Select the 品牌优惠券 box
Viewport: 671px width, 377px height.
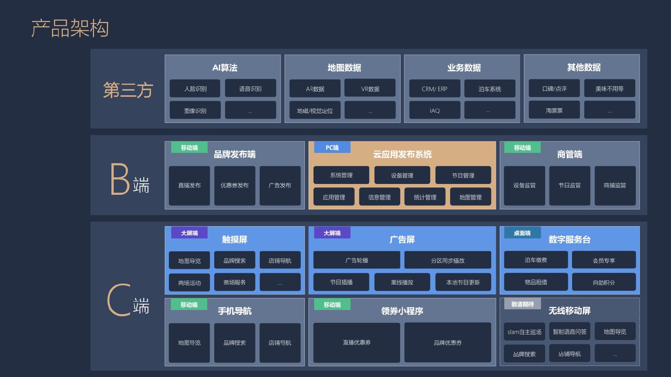click(448, 343)
